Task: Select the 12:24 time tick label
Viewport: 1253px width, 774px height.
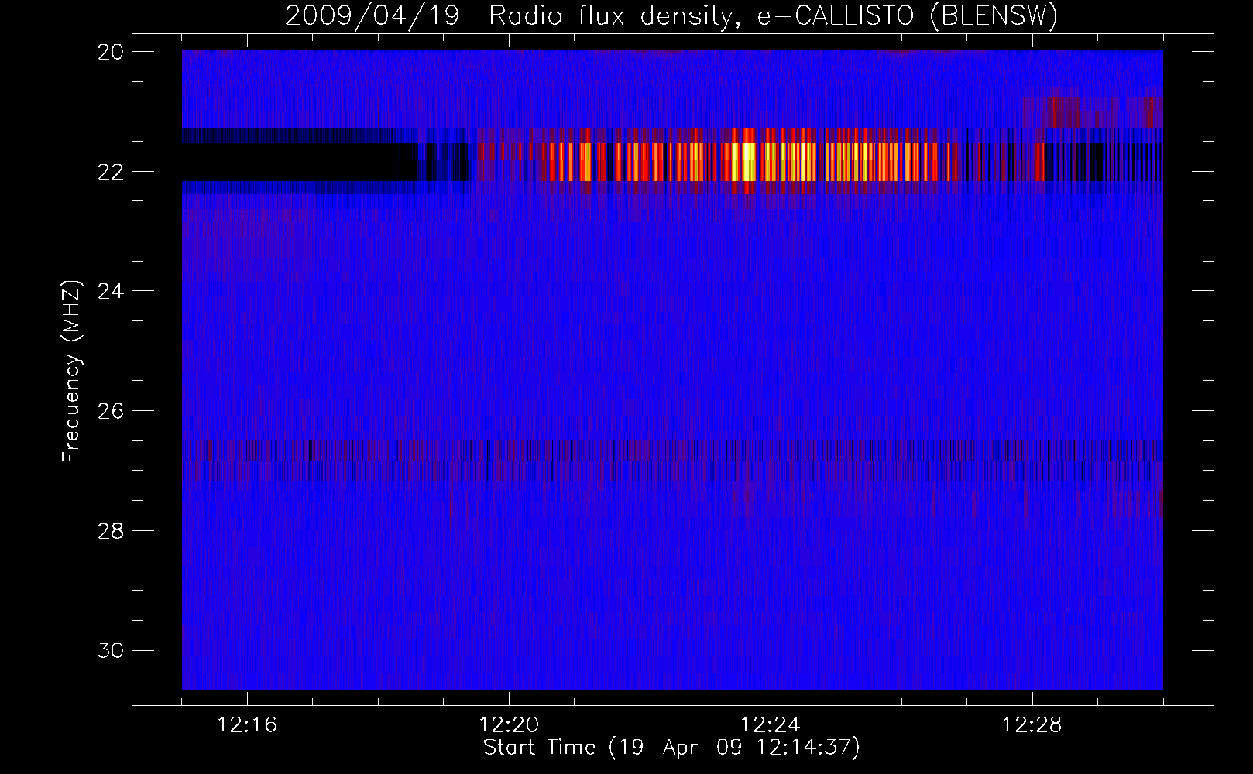Action: (x=771, y=725)
